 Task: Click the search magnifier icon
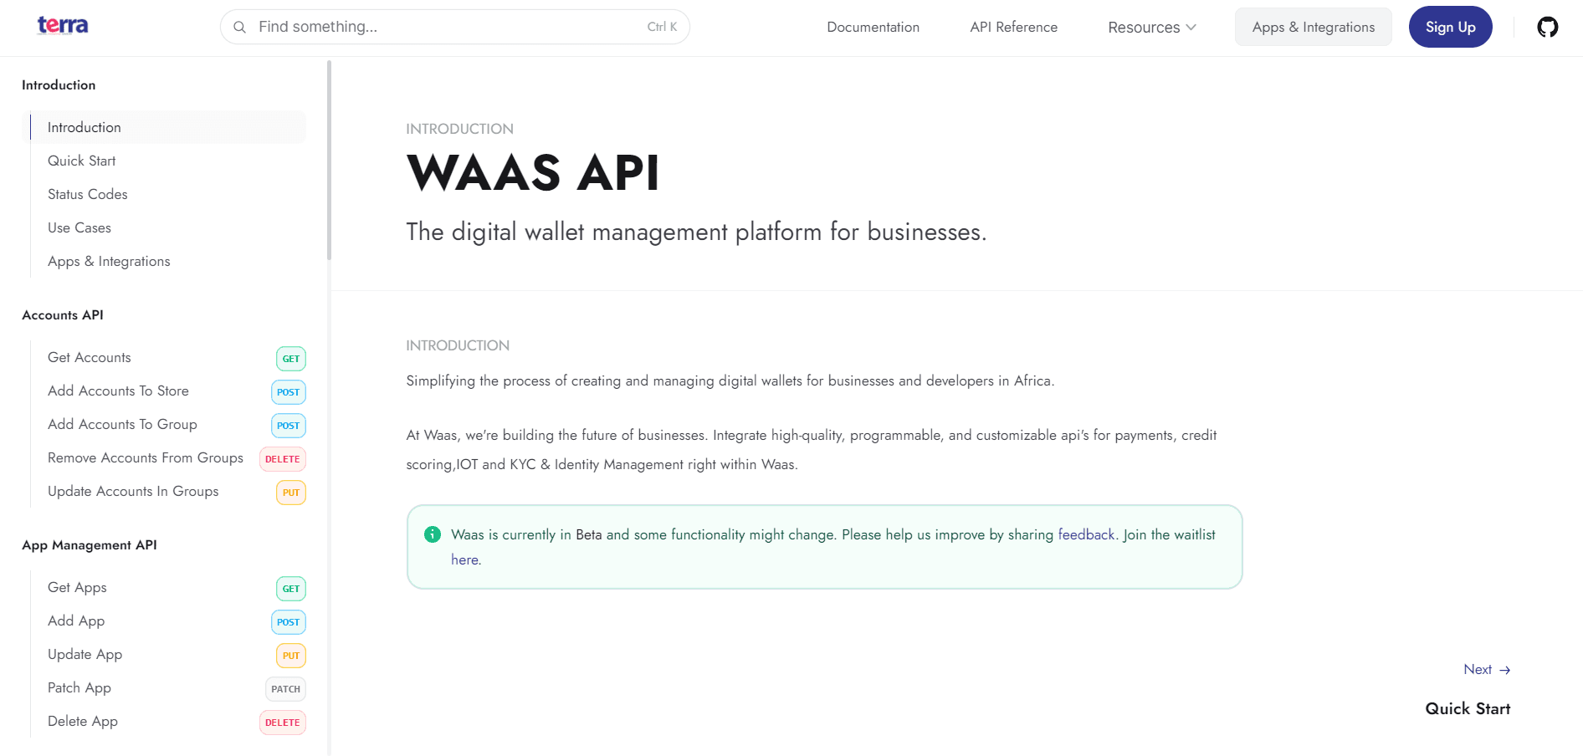(239, 28)
